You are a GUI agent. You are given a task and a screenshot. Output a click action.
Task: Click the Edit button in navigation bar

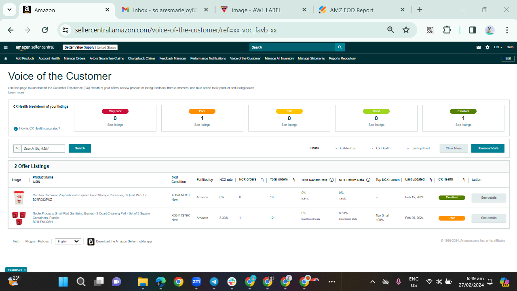click(x=508, y=59)
